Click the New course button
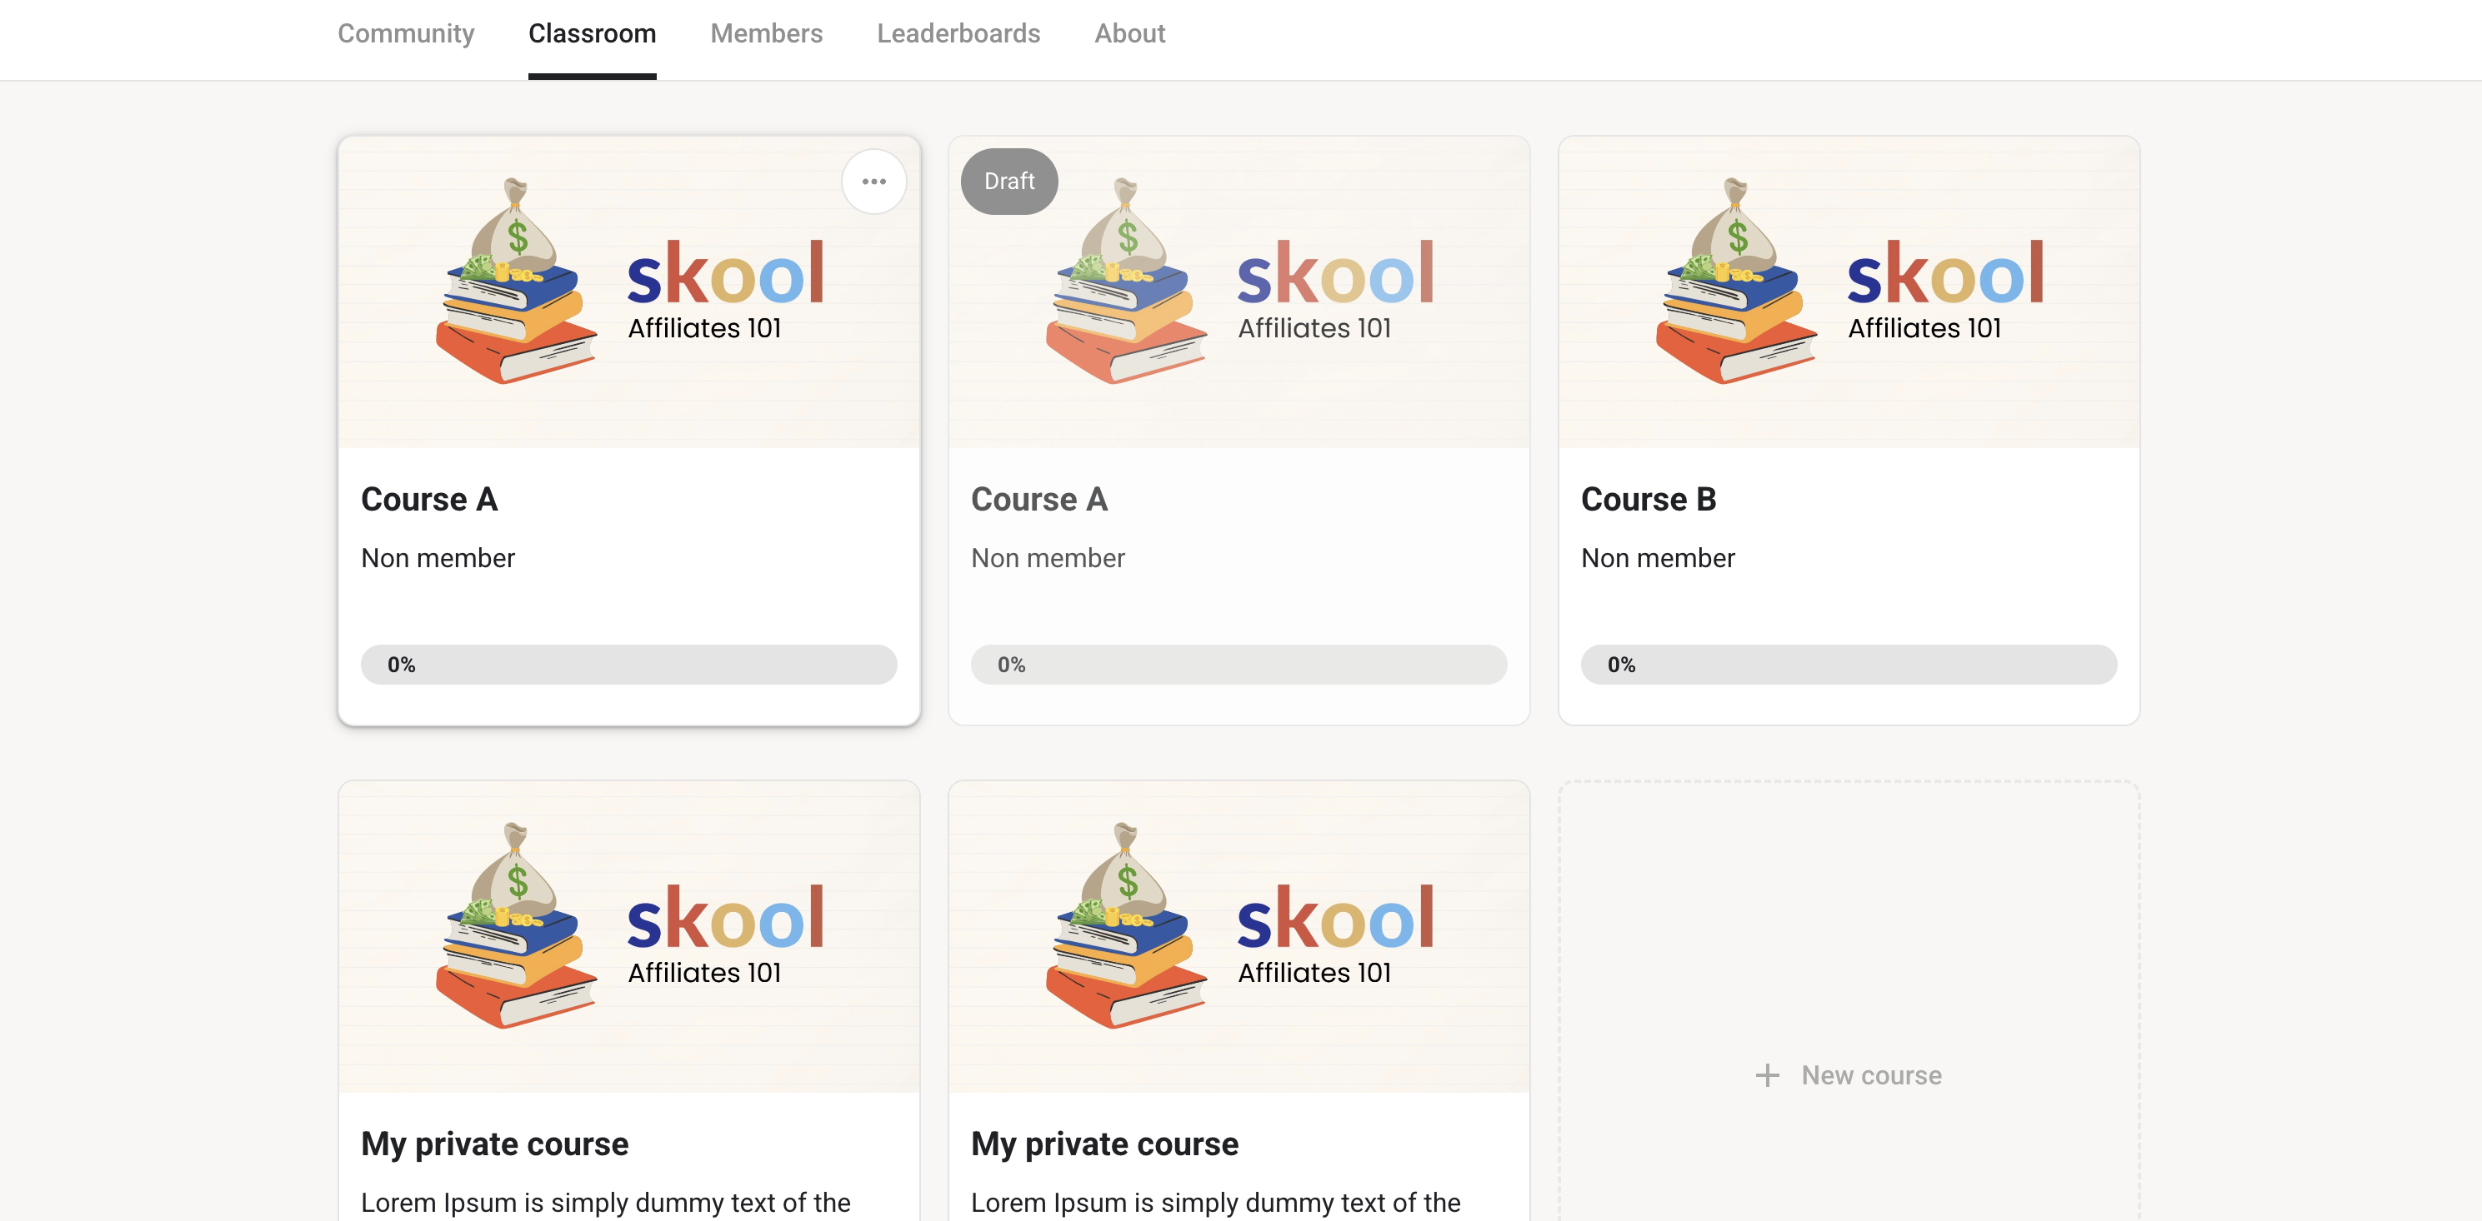Screen dimensions: 2482x1221 click(1848, 1074)
